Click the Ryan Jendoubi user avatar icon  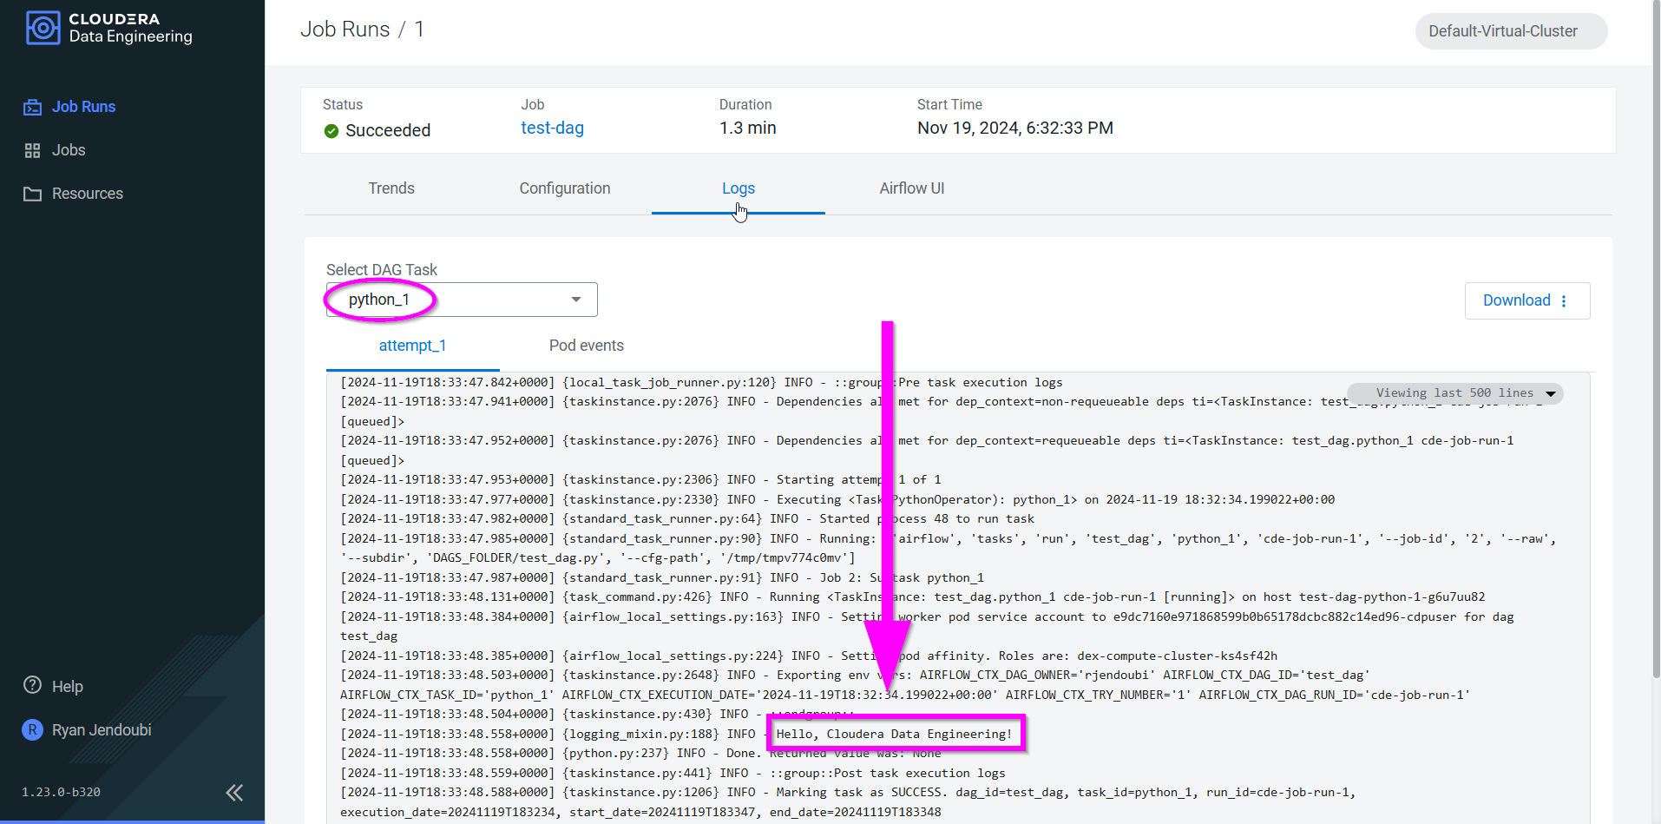(x=31, y=730)
